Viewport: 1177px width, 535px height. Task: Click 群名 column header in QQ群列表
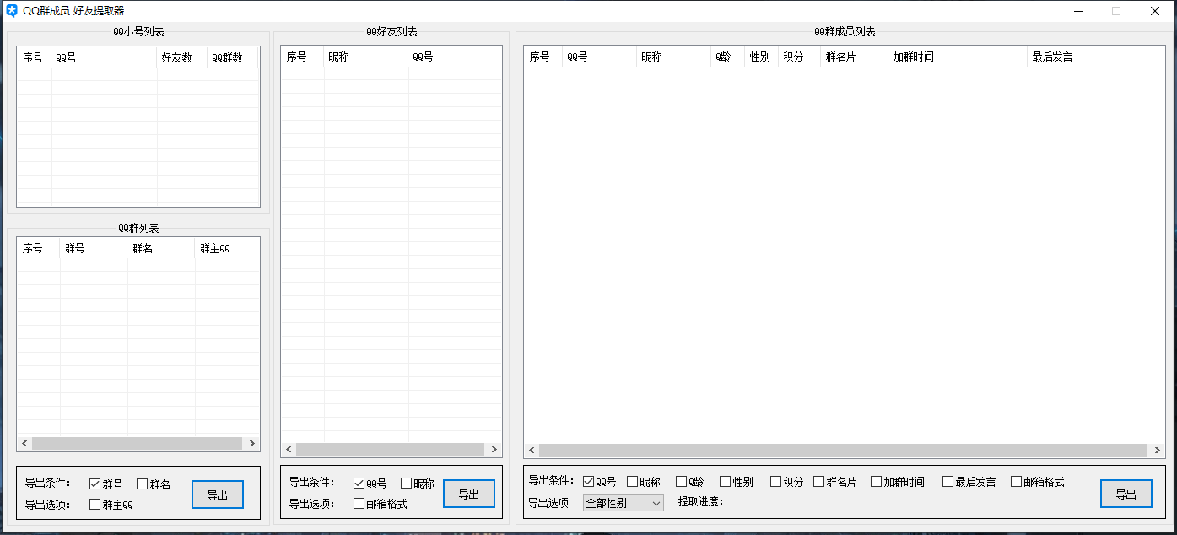(x=162, y=248)
